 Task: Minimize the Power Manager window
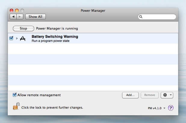coord(17,11)
